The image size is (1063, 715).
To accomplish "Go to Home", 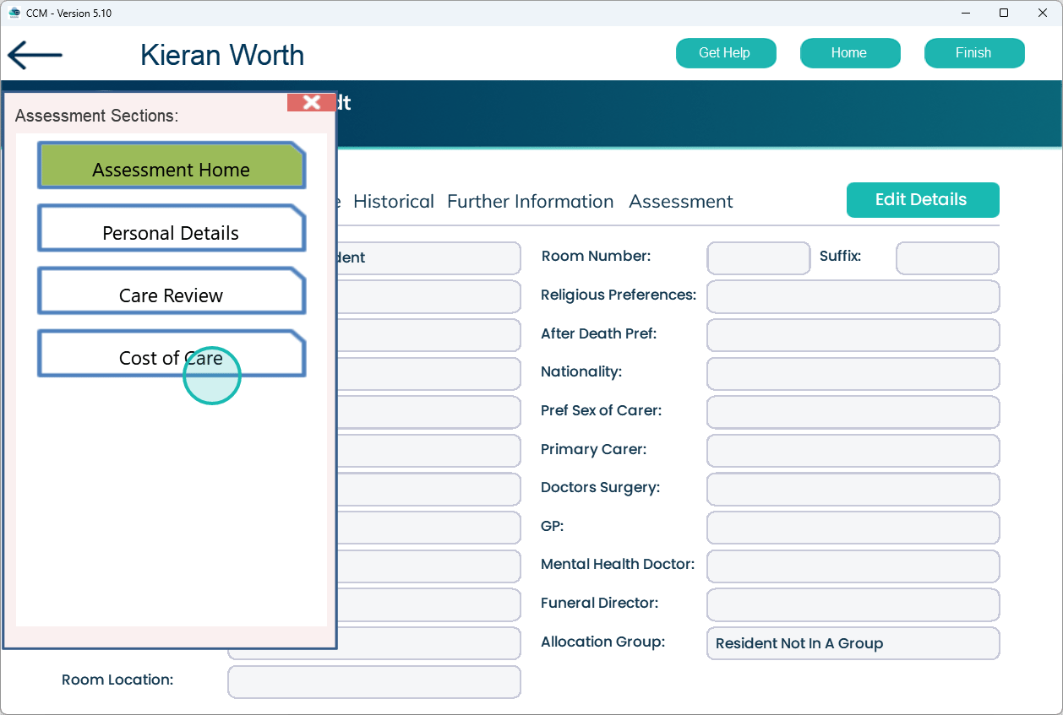I will coord(850,52).
